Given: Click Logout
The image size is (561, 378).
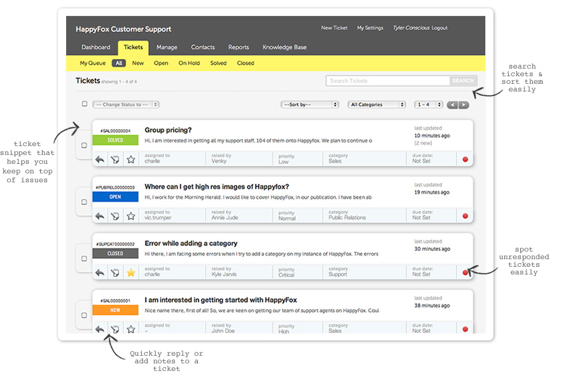Looking at the screenshot, I should pos(440,28).
